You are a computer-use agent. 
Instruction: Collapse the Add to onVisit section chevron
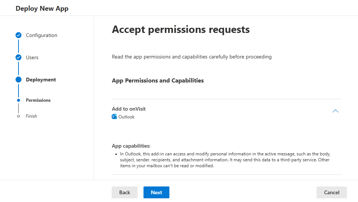coord(335,111)
